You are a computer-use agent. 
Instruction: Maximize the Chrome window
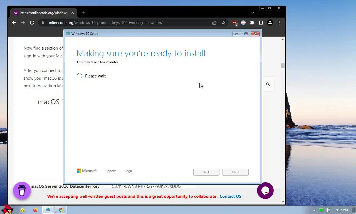tap(270, 8)
